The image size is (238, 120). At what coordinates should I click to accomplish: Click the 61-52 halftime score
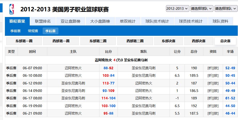click(x=230, y=98)
